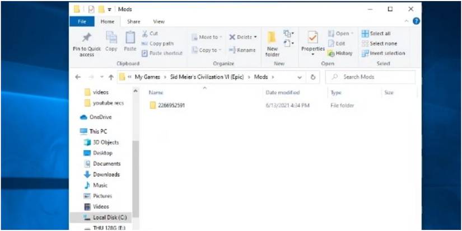
Task: Open Documents in the navigation pane
Action: click(x=102, y=164)
